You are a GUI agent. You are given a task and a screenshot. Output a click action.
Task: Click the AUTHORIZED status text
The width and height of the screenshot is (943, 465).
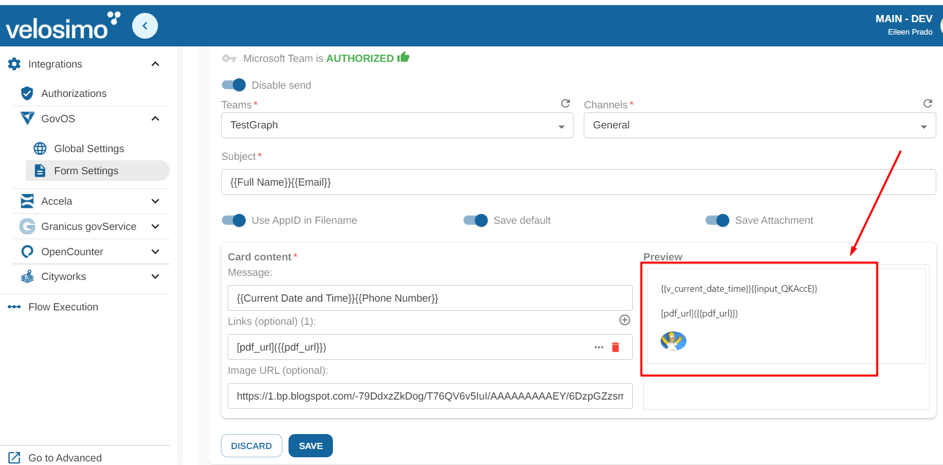point(360,59)
